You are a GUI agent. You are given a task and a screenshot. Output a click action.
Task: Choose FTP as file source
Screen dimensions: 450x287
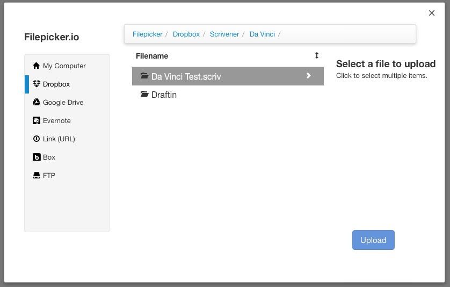49,175
